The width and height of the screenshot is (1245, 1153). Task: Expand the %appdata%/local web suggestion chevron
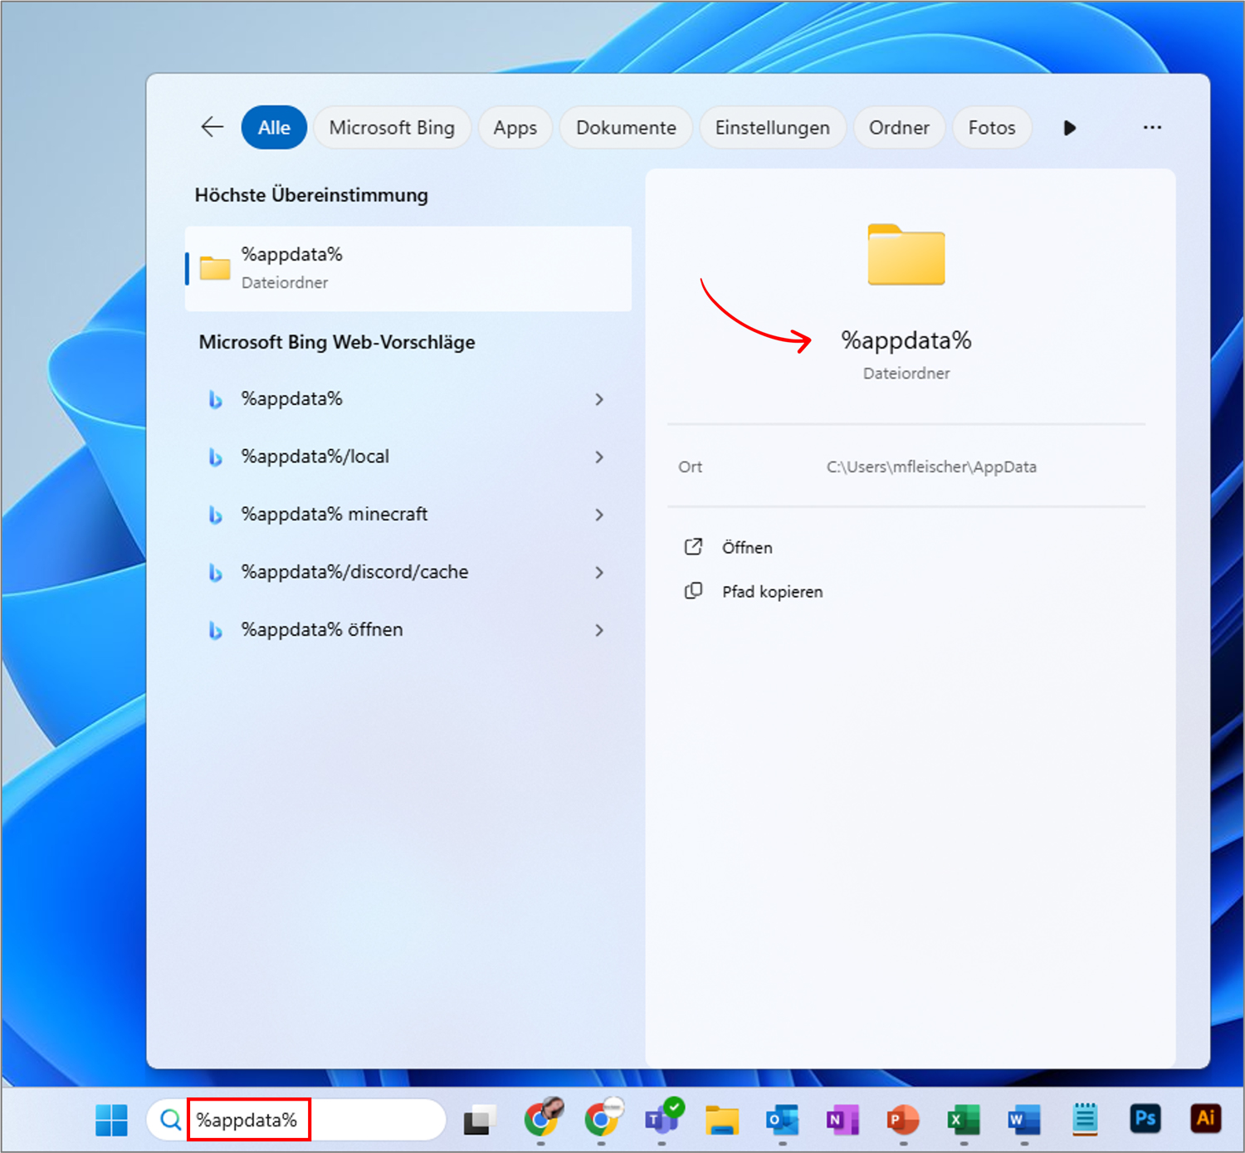click(x=599, y=457)
